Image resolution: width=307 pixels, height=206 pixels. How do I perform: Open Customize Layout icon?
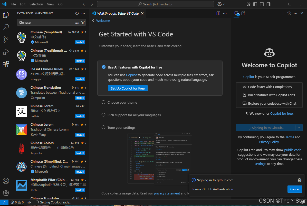point(248,4)
